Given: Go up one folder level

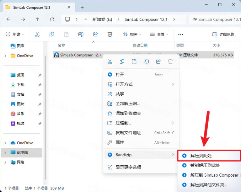Looking at the screenshot, I should point(37,19).
